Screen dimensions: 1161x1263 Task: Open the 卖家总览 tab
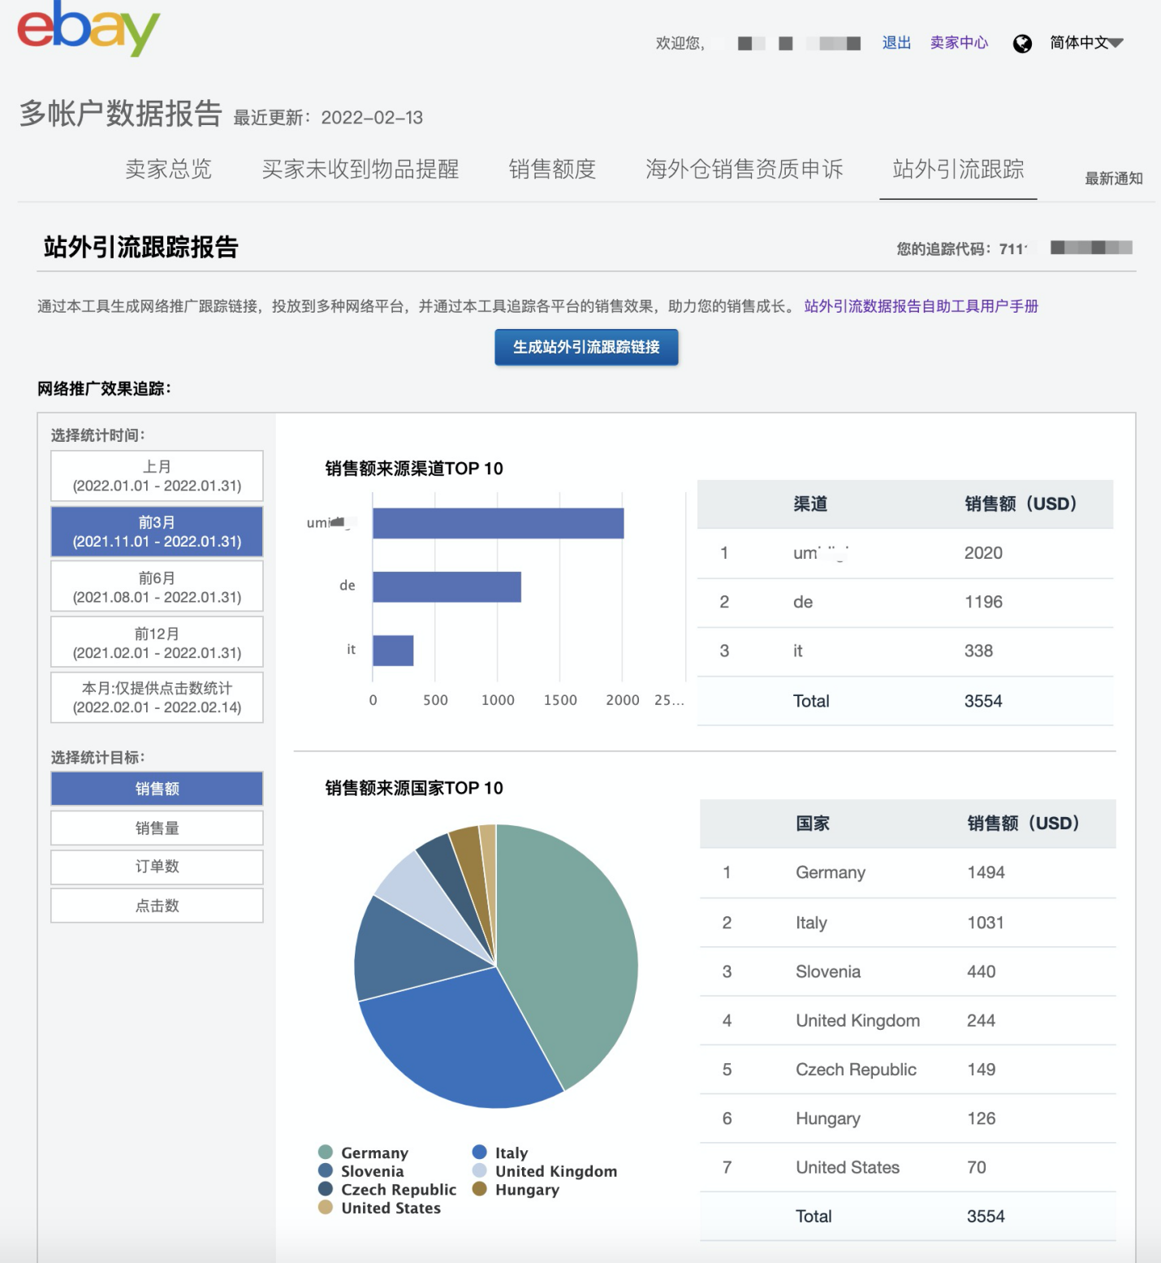170,170
